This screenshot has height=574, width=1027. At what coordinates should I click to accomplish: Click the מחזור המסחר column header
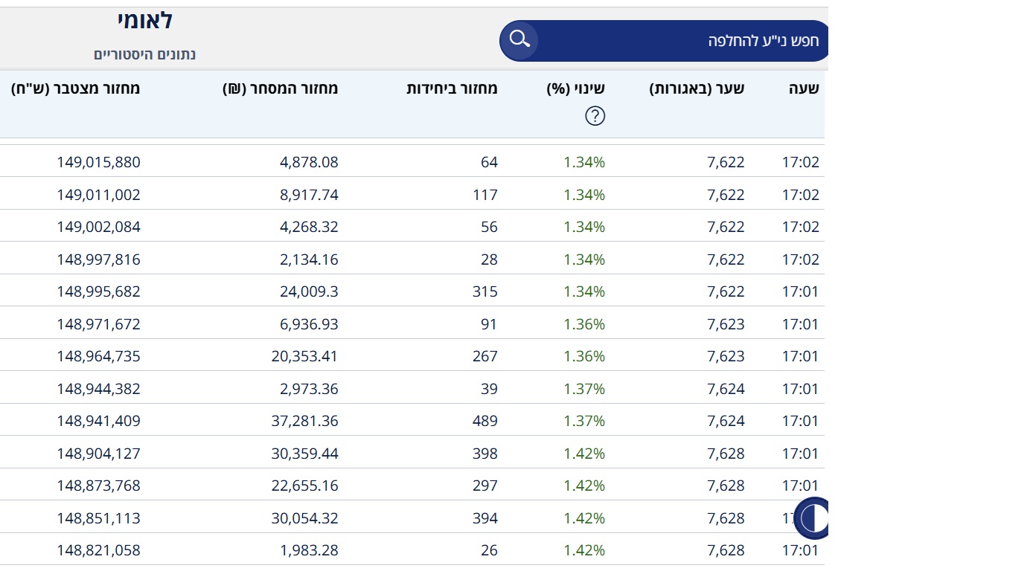(x=280, y=88)
